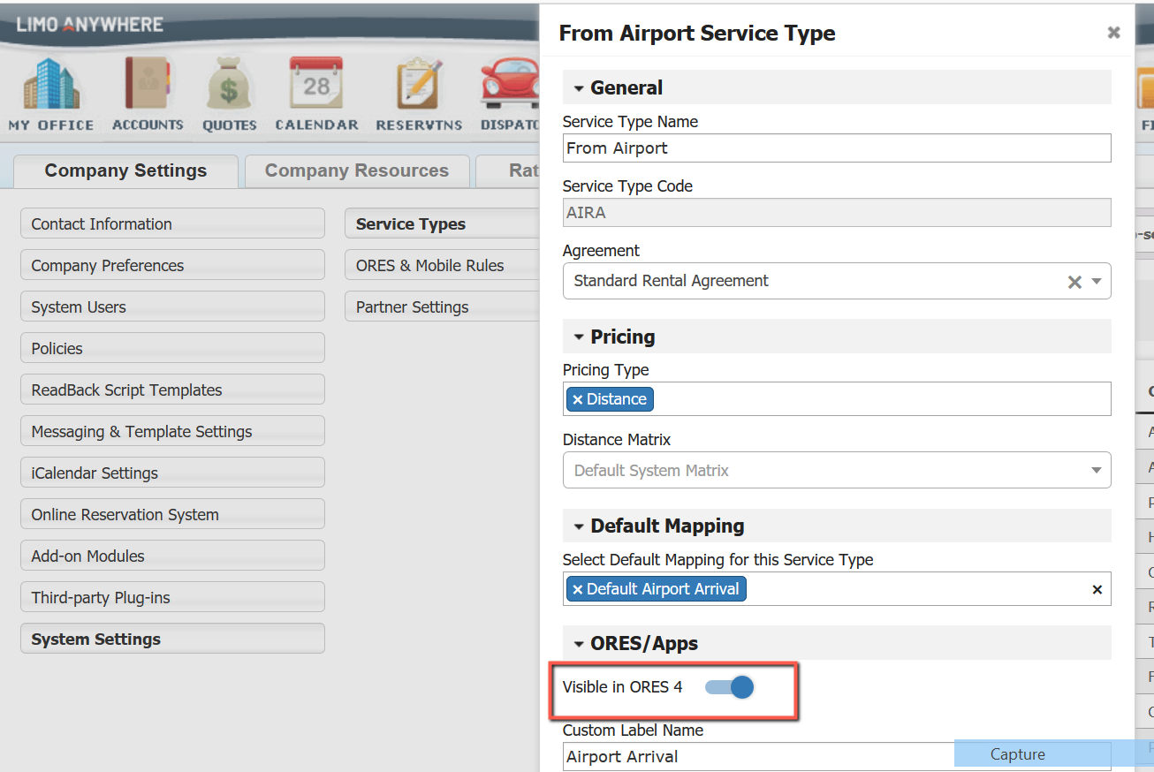Open the Reservations clipboard icon

tap(417, 93)
